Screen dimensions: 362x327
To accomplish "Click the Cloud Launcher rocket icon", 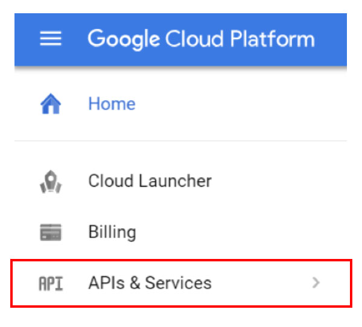I will [x=51, y=181].
